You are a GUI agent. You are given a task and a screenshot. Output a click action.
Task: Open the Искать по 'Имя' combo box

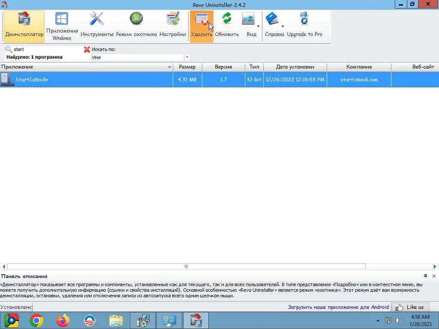(141, 57)
